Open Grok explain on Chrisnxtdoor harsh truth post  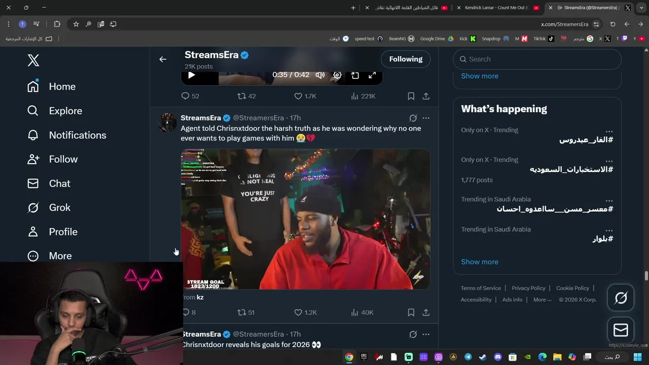tap(413, 118)
